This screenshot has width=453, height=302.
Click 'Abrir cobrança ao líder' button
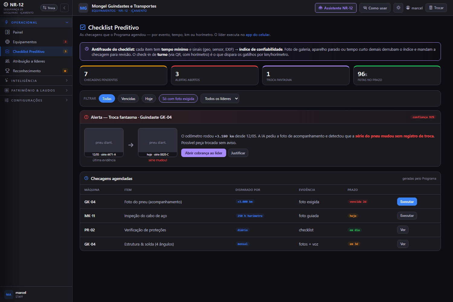pos(204,153)
